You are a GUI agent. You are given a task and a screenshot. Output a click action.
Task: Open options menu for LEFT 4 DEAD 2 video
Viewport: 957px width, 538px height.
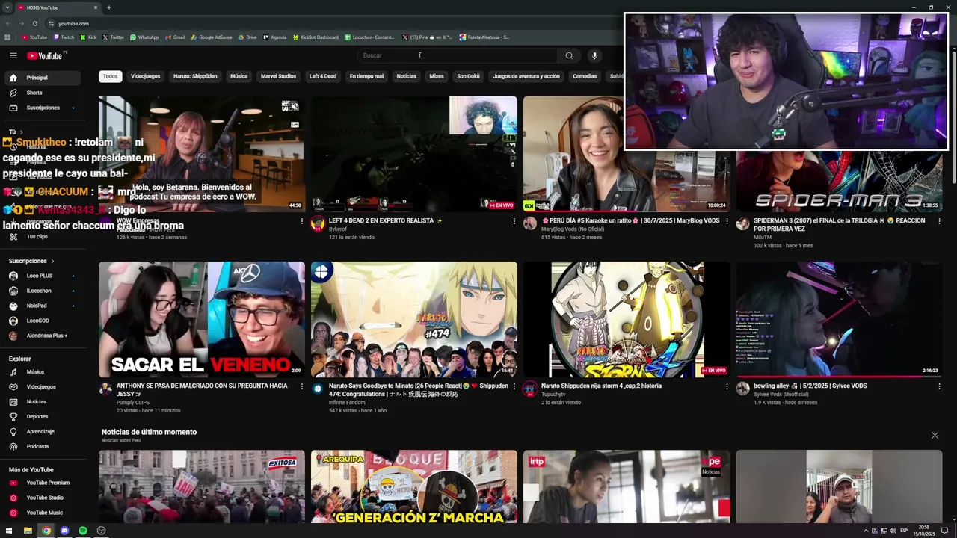pos(514,221)
